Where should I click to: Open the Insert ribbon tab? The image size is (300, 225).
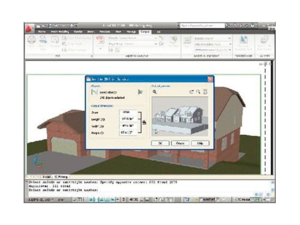[90, 32]
